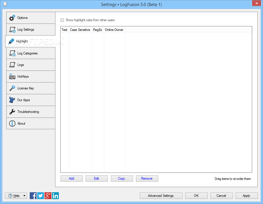Enable Show highlight rules from other users
This screenshot has width=263, height=204.
pyautogui.click(x=62, y=20)
